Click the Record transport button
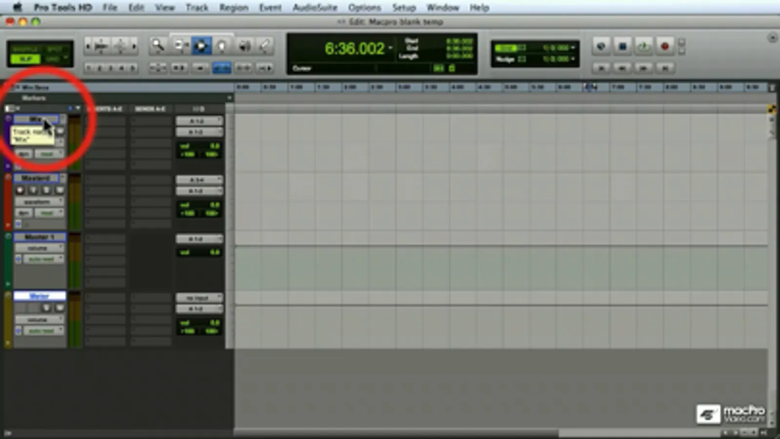The width and height of the screenshot is (780, 439). 664,46
